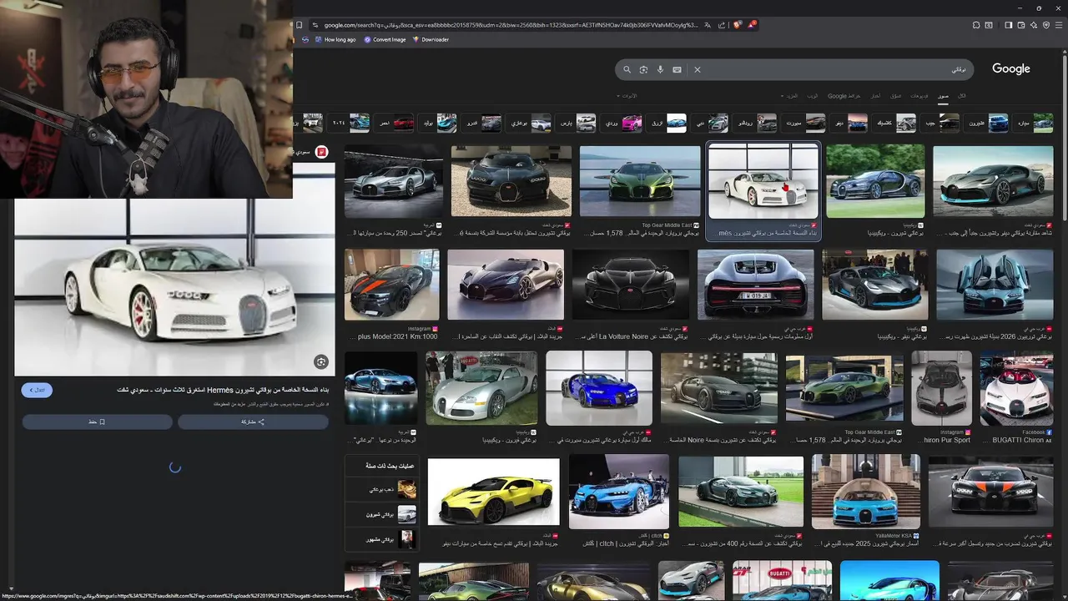Screen dimensions: 1068x601
Task: Switch to the تسوق (Shopping) tab
Action: [896, 96]
